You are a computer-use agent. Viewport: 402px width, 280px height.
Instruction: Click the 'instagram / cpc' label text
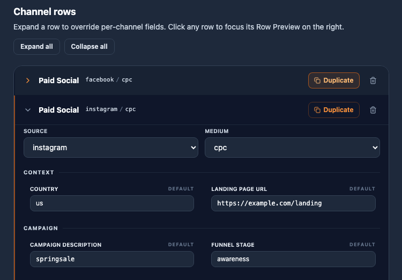pyautogui.click(x=111, y=109)
